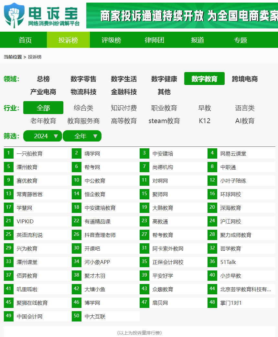This screenshot has width=278, height=337.
Task: Choose the steam教育 industry filter
Action: pos(164,121)
